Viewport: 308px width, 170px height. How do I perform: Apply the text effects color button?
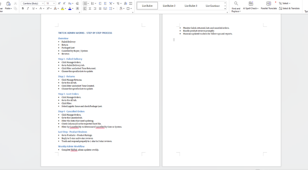click(x=55, y=8)
